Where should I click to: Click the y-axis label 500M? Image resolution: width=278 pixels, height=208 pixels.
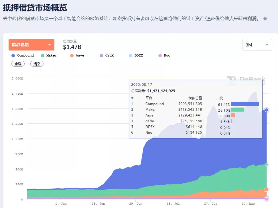19,170
